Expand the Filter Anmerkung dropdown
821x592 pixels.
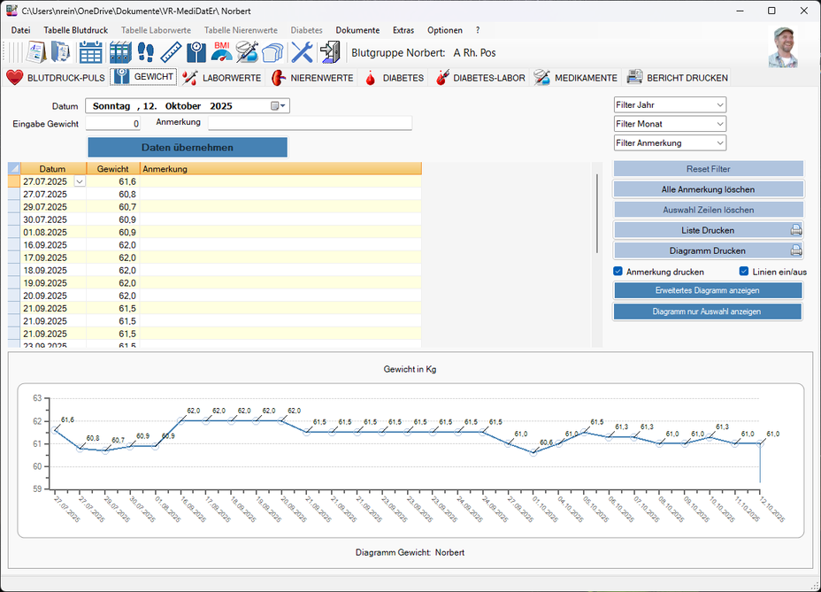[670, 142]
